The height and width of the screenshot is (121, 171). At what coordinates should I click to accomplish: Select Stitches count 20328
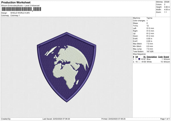(167, 2)
